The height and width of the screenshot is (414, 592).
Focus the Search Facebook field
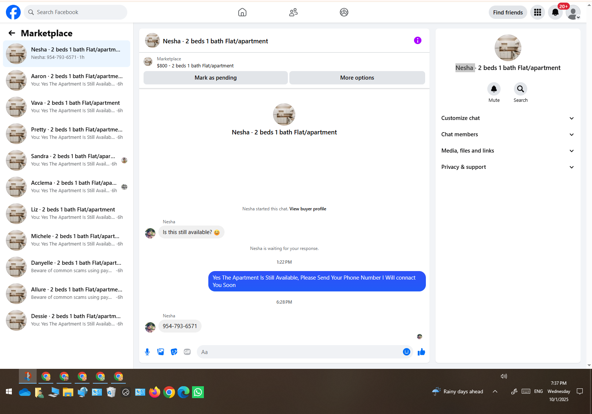click(x=75, y=12)
